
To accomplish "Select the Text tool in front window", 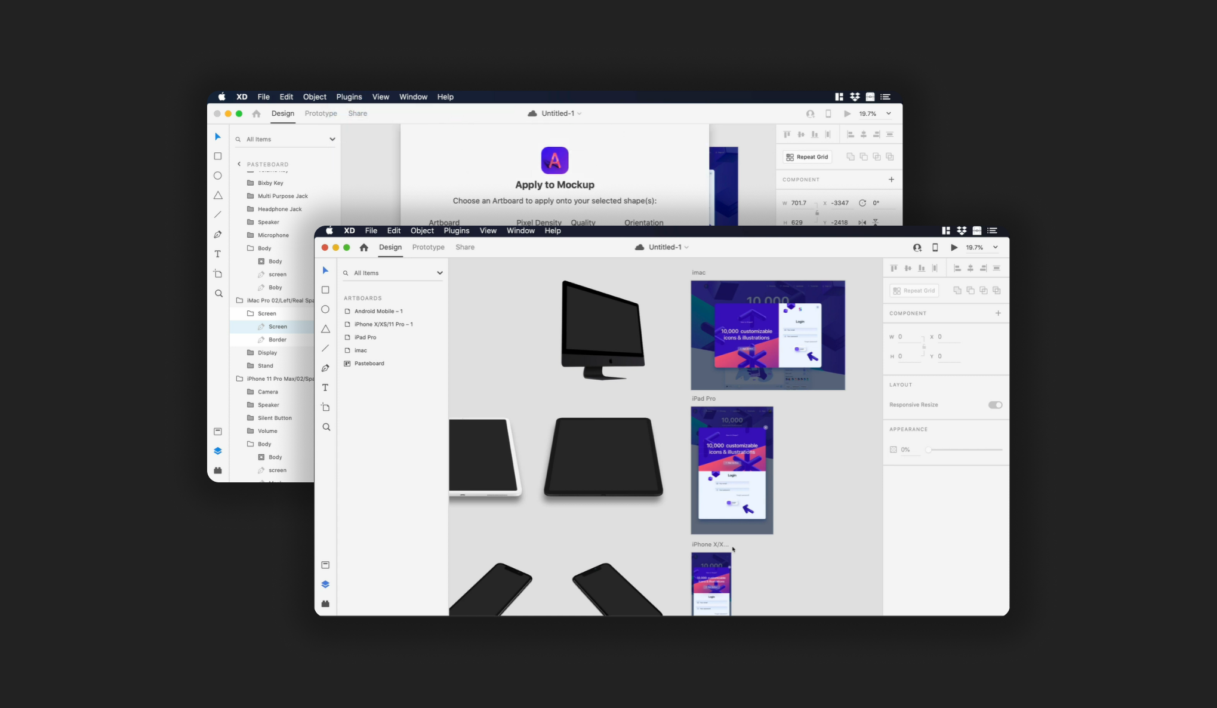I will click(325, 387).
